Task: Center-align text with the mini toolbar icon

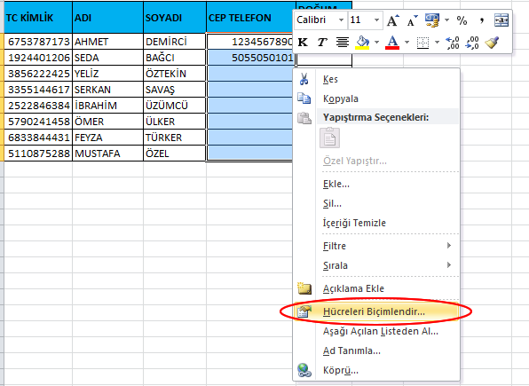Action: [x=343, y=43]
